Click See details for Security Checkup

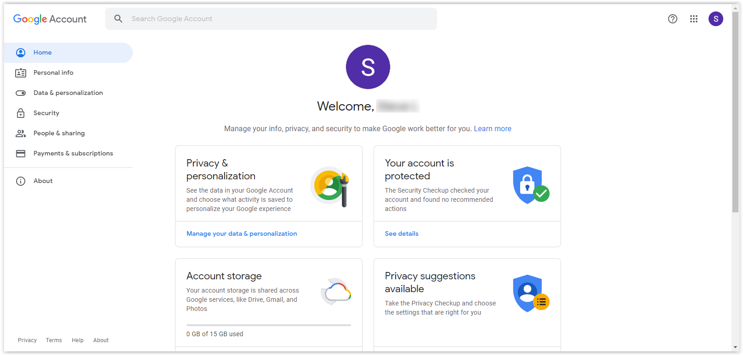click(x=402, y=233)
